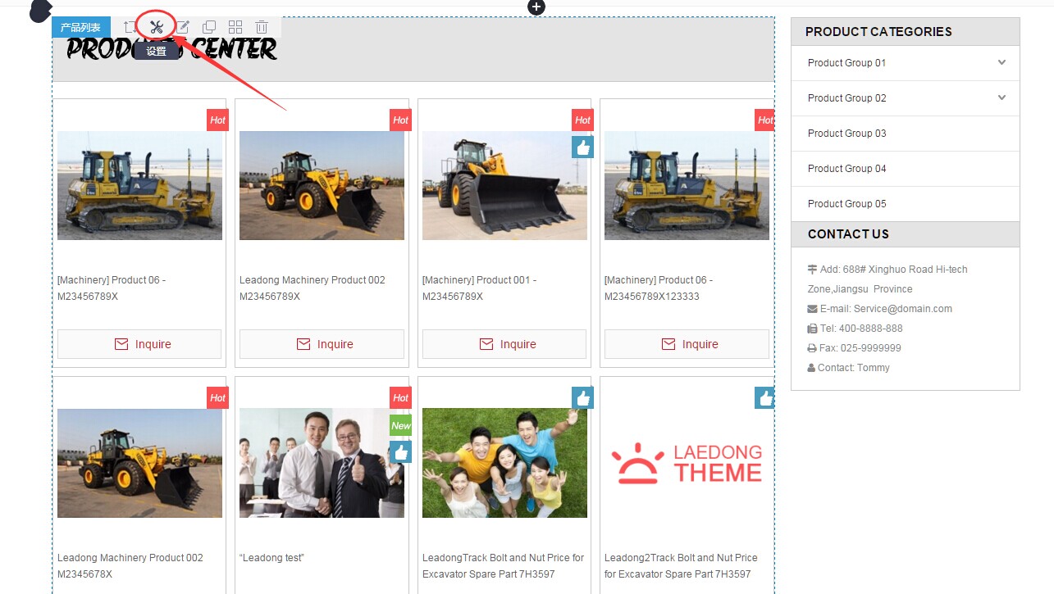This screenshot has width=1054, height=594.
Task: Delete component with the trash icon
Action: (x=261, y=27)
